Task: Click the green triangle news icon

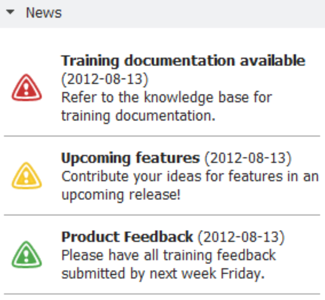Action: tap(27, 255)
